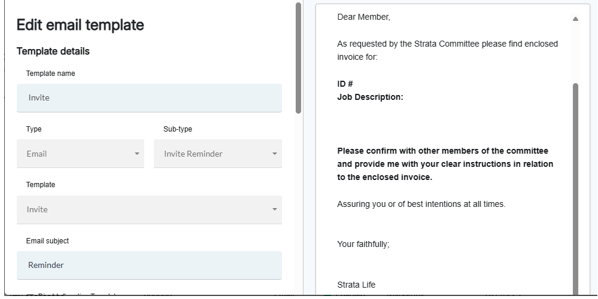The image size is (598, 299).
Task: Place cursor on the Dear Member line
Action: pyautogui.click(x=363, y=17)
